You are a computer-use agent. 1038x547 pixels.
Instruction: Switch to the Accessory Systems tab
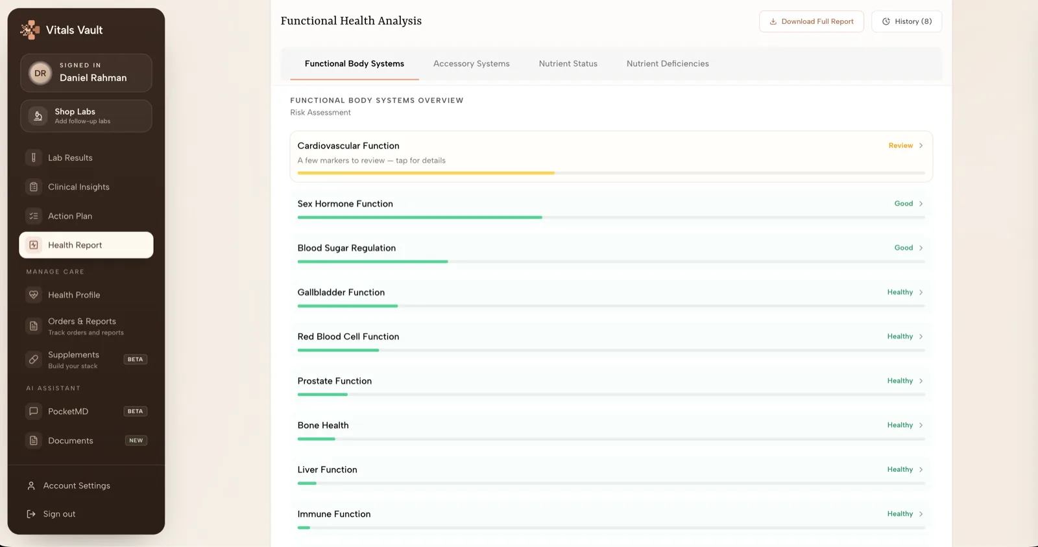point(472,64)
